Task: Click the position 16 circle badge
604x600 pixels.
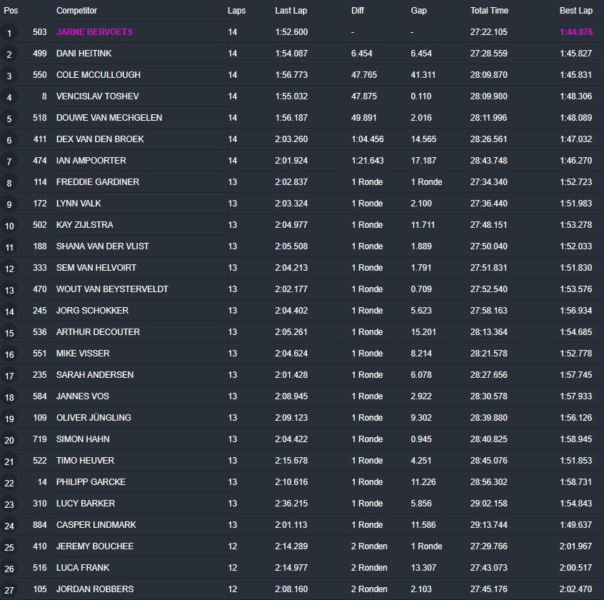Action: [x=9, y=354]
